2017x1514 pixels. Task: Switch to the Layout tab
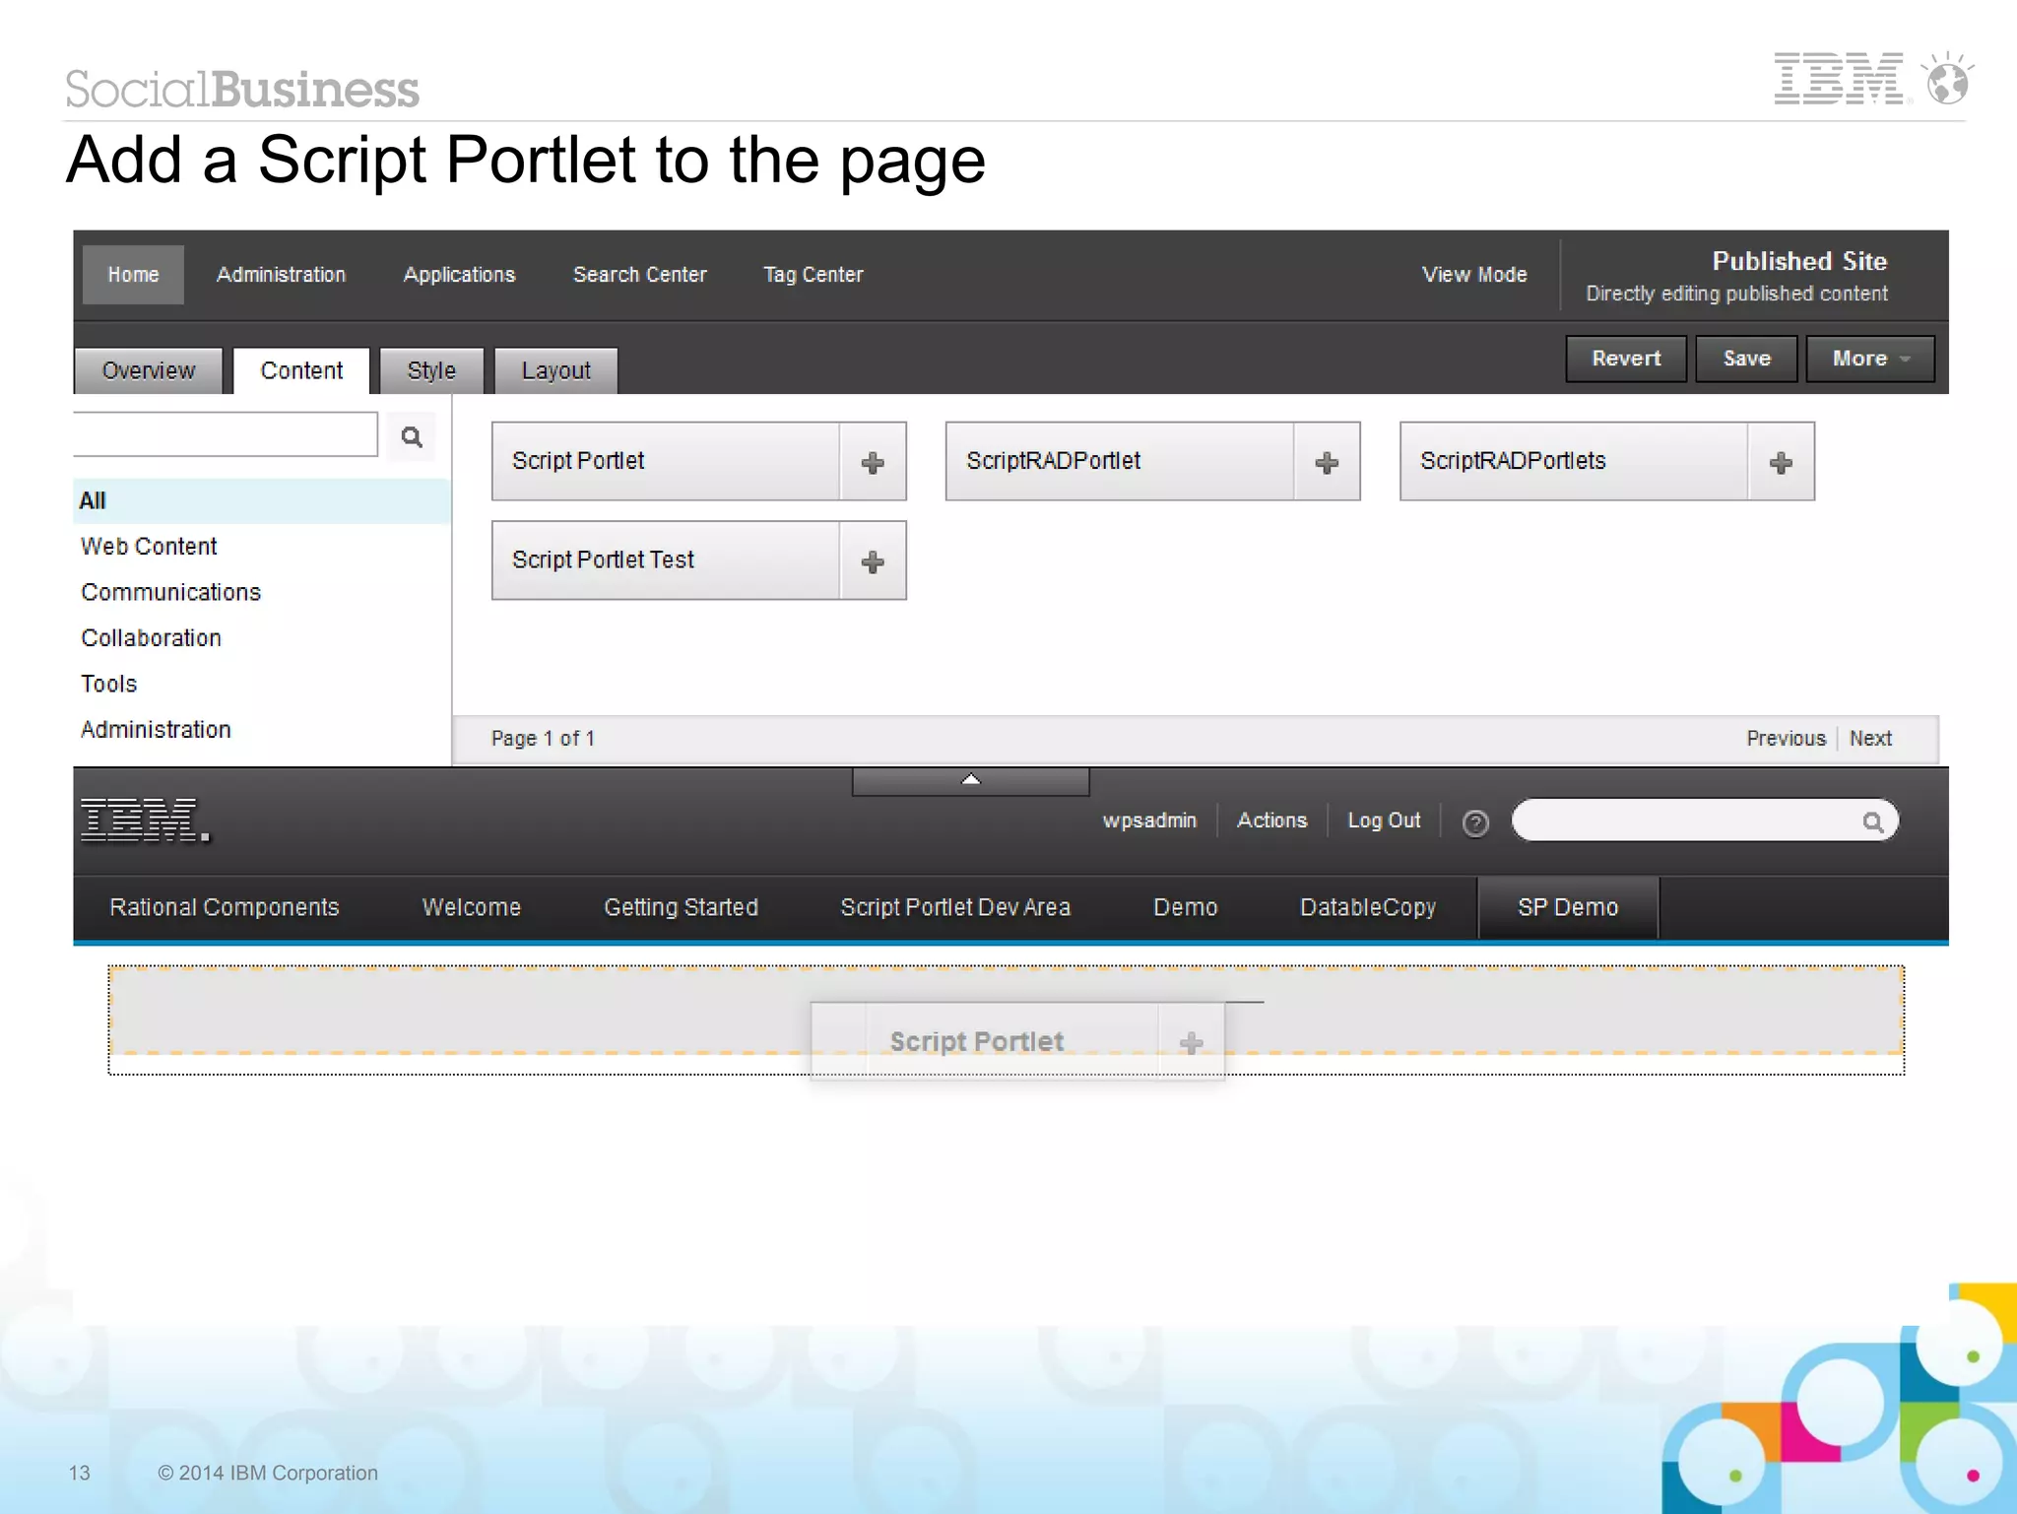coord(555,370)
